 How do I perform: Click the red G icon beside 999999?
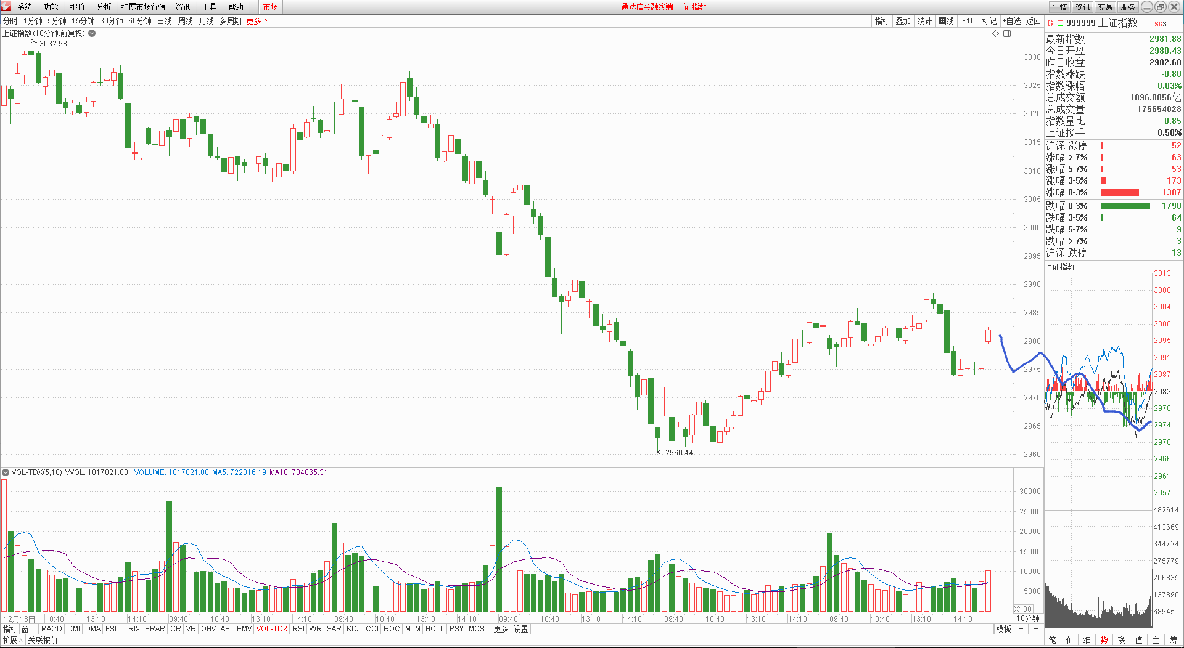click(x=1050, y=23)
